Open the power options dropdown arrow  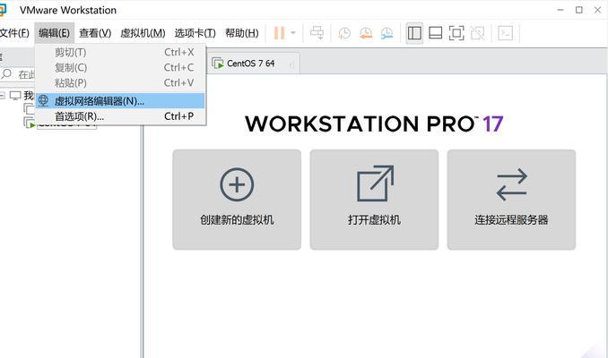(x=293, y=33)
